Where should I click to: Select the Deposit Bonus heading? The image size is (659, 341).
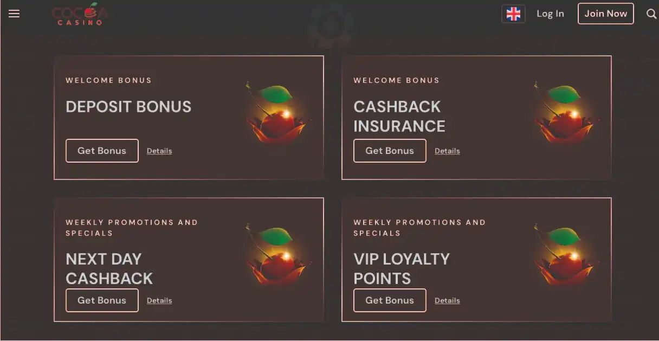[128, 107]
